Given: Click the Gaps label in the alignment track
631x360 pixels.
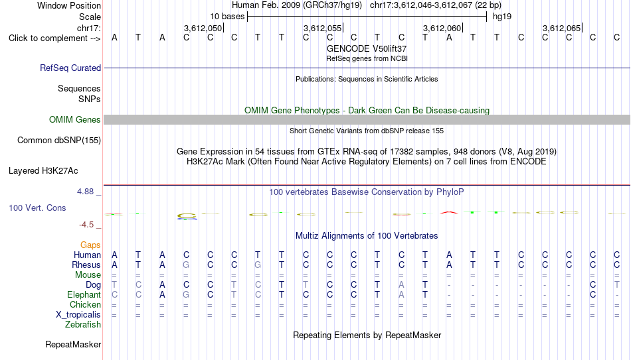Looking at the screenshot, I should tap(90, 245).
